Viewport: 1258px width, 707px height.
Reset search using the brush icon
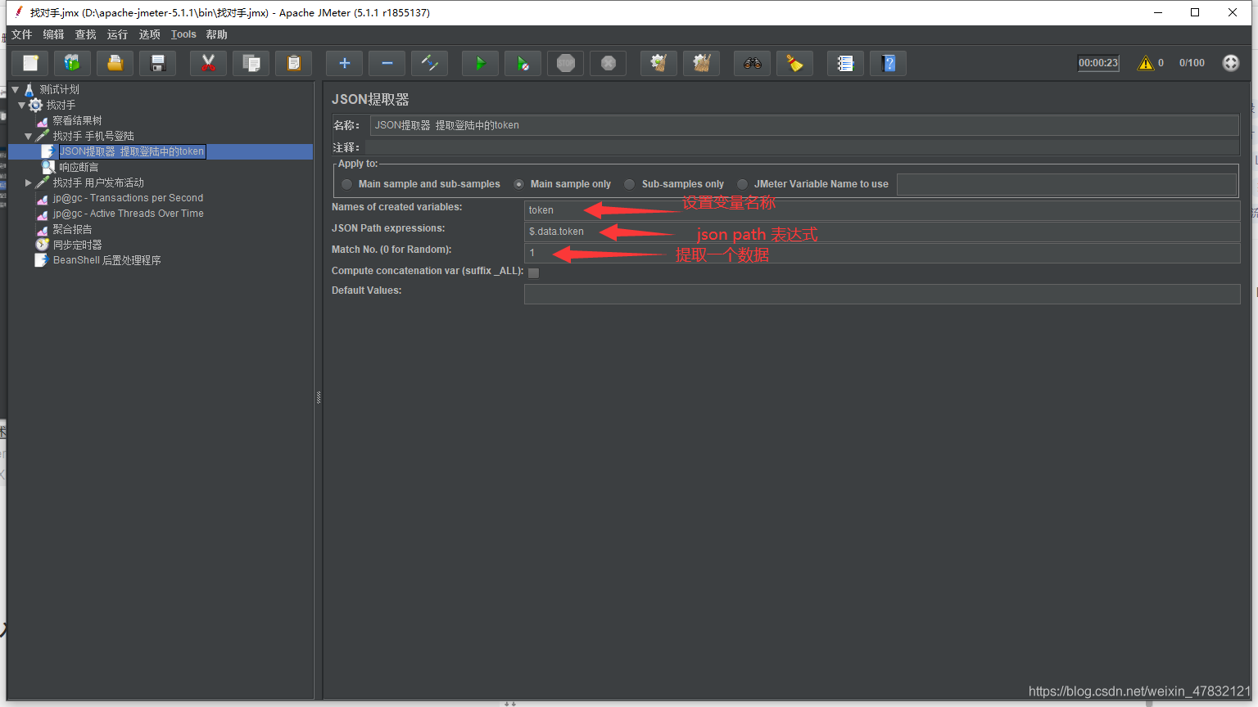click(x=795, y=63)
